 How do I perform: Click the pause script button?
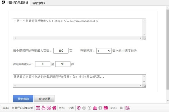[84, 108]
